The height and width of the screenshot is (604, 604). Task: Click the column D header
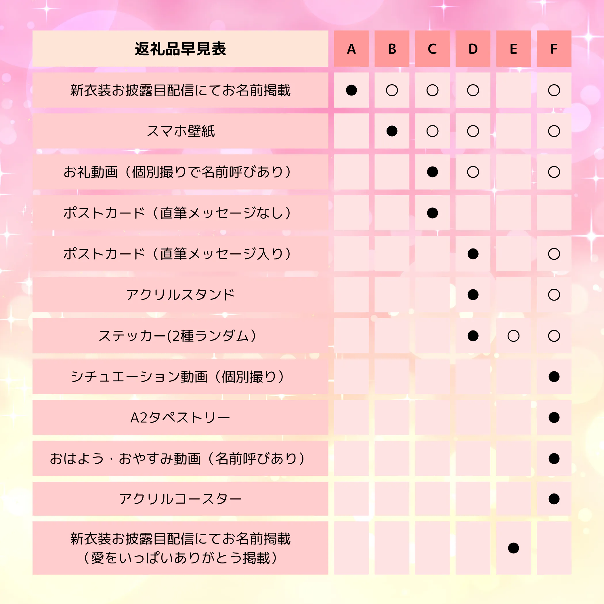coord(473,49)
